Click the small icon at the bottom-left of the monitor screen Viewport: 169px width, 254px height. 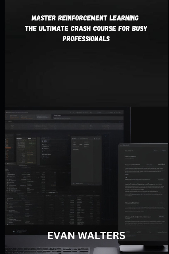[x=14, y=232]
